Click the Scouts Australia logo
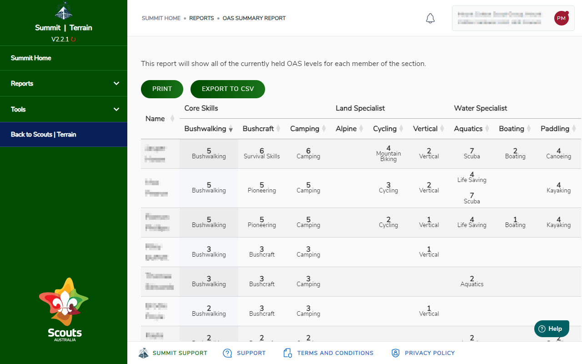The image size is (582, 364). (64, 309)
